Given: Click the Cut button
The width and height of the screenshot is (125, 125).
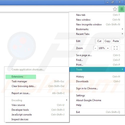Looking at the screenshot, I should 99,41.
